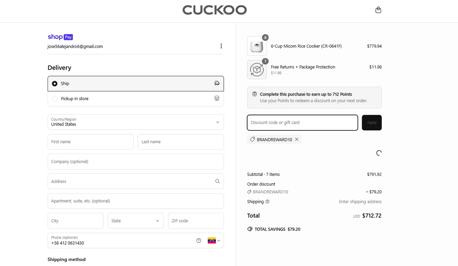Open the Country/Region dropdown
Screen dimensions: 458x266
pyautogui.click(x=136, y=122)
